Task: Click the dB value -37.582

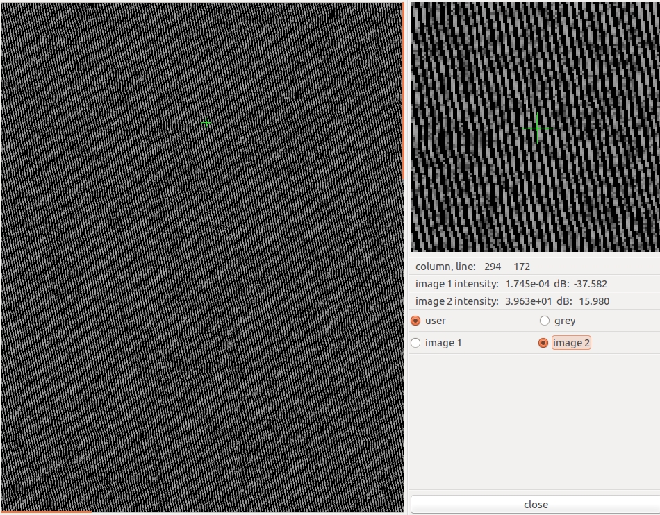Action: (x=590, y=284)
